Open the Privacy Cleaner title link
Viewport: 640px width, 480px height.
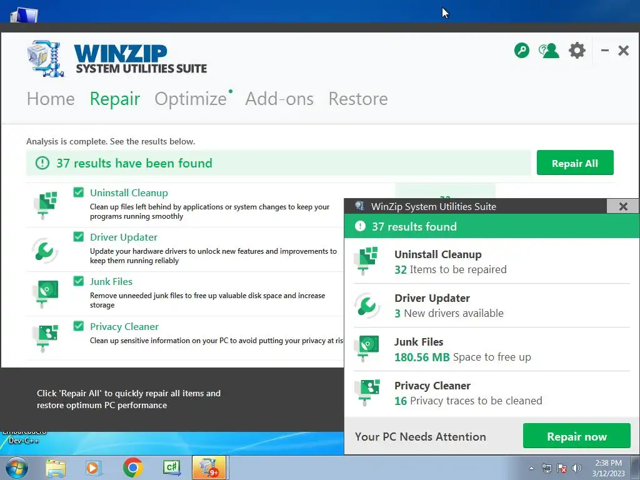[124, 326]
